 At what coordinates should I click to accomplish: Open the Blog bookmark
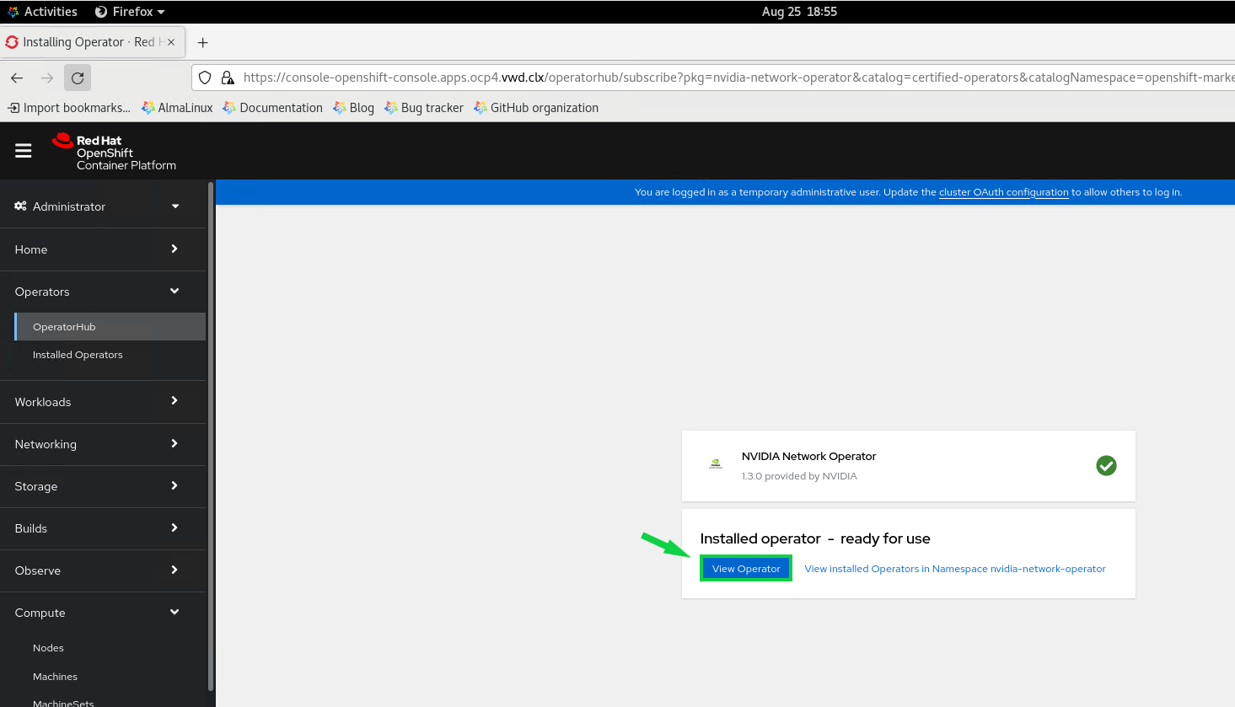353,108
